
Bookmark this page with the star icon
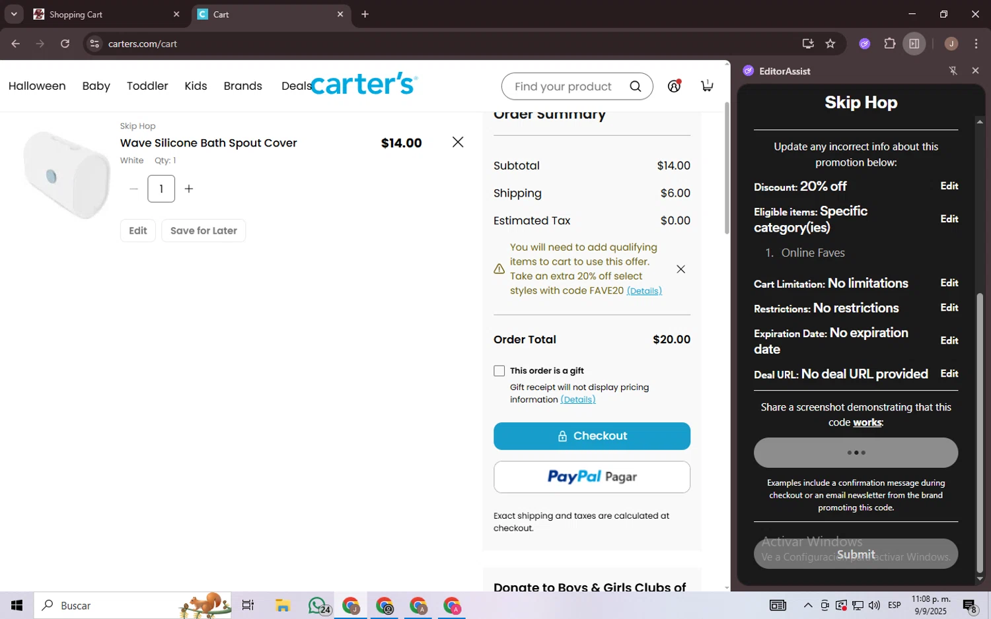tap(830, 44)
